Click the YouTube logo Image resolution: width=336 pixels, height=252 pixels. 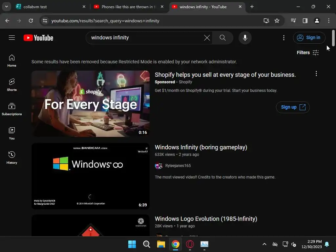(x=38, y=38)
